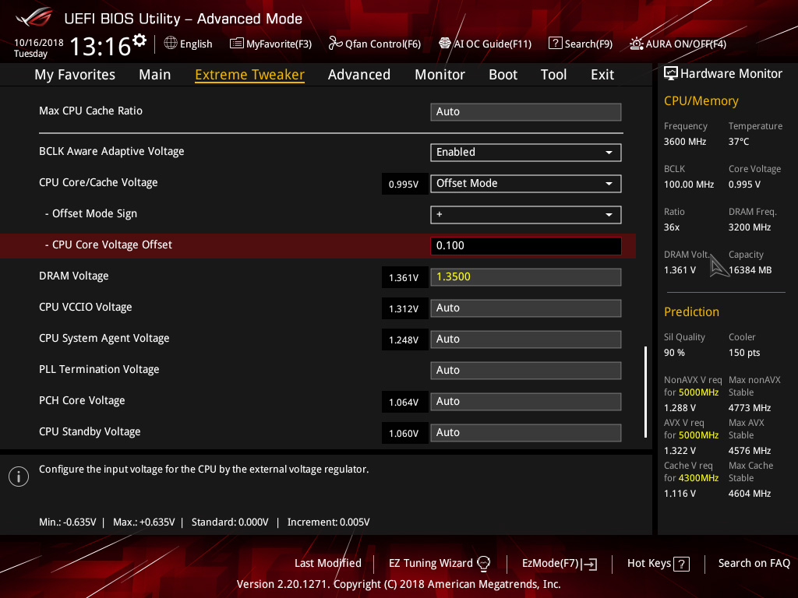This screenshot has height=598, width=798.
Task: Click PLL Termination Voltage Auto field
Action: [x=526, y=370]
